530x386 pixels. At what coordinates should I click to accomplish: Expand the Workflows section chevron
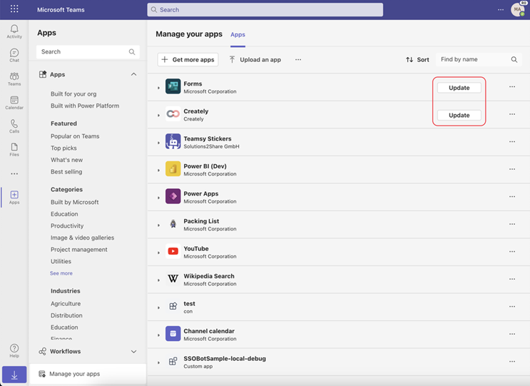click(134, 352)
